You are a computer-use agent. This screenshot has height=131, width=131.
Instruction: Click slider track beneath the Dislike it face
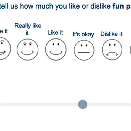(x=112, y=104)
